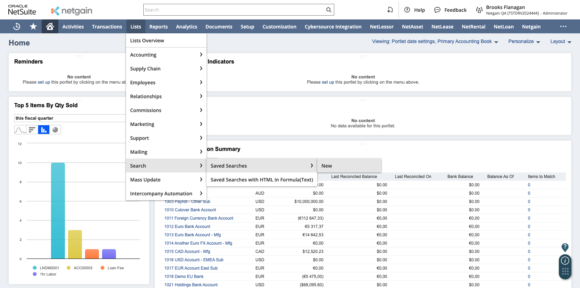Click the search magnifier icon
The image size is (580, 288).
coord(328,10)
